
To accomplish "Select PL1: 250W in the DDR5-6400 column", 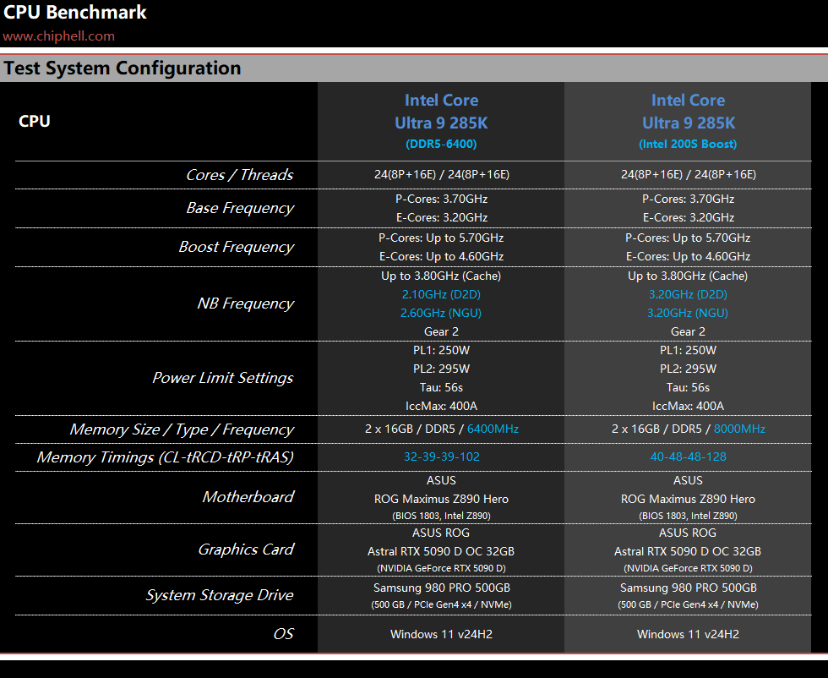I will pos(441,350).
